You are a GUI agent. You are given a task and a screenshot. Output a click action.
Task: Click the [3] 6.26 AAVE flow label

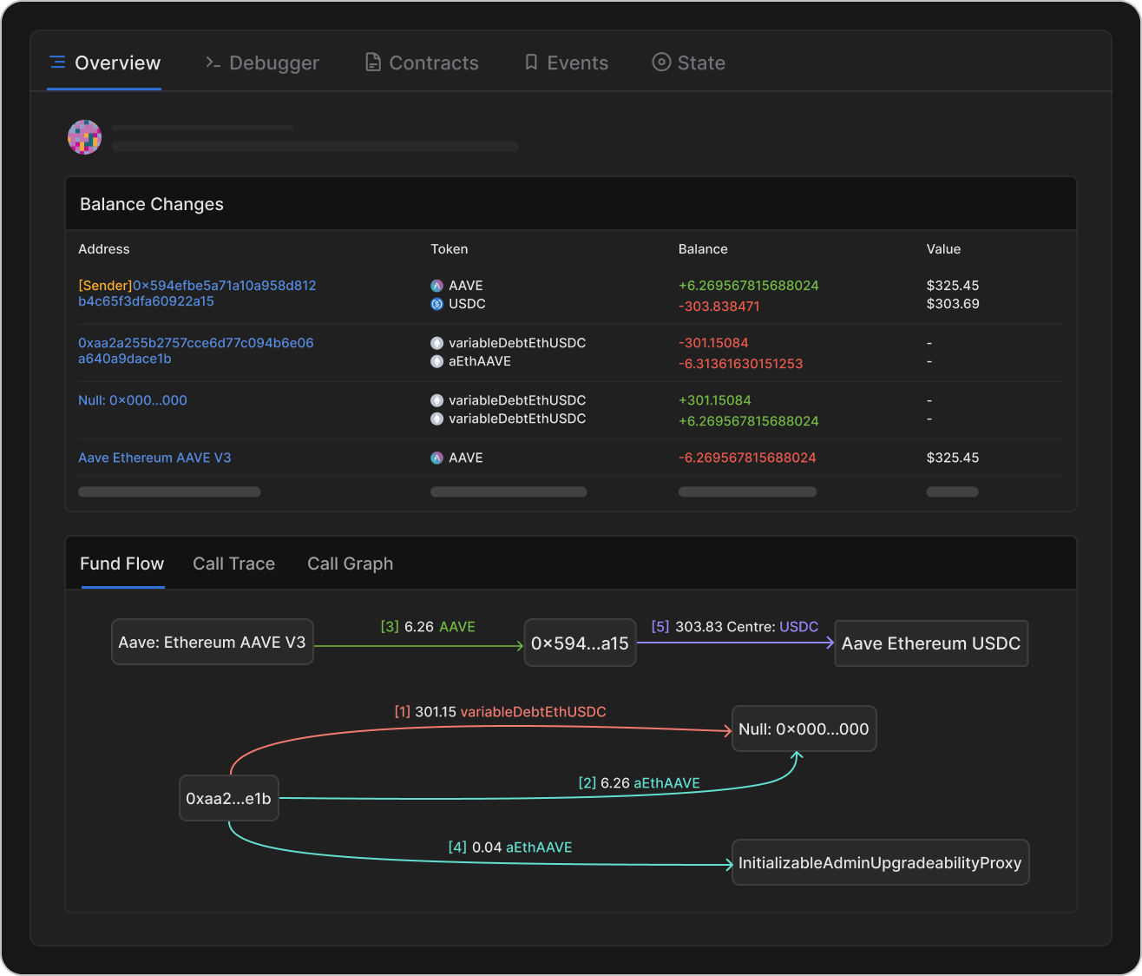428,627
